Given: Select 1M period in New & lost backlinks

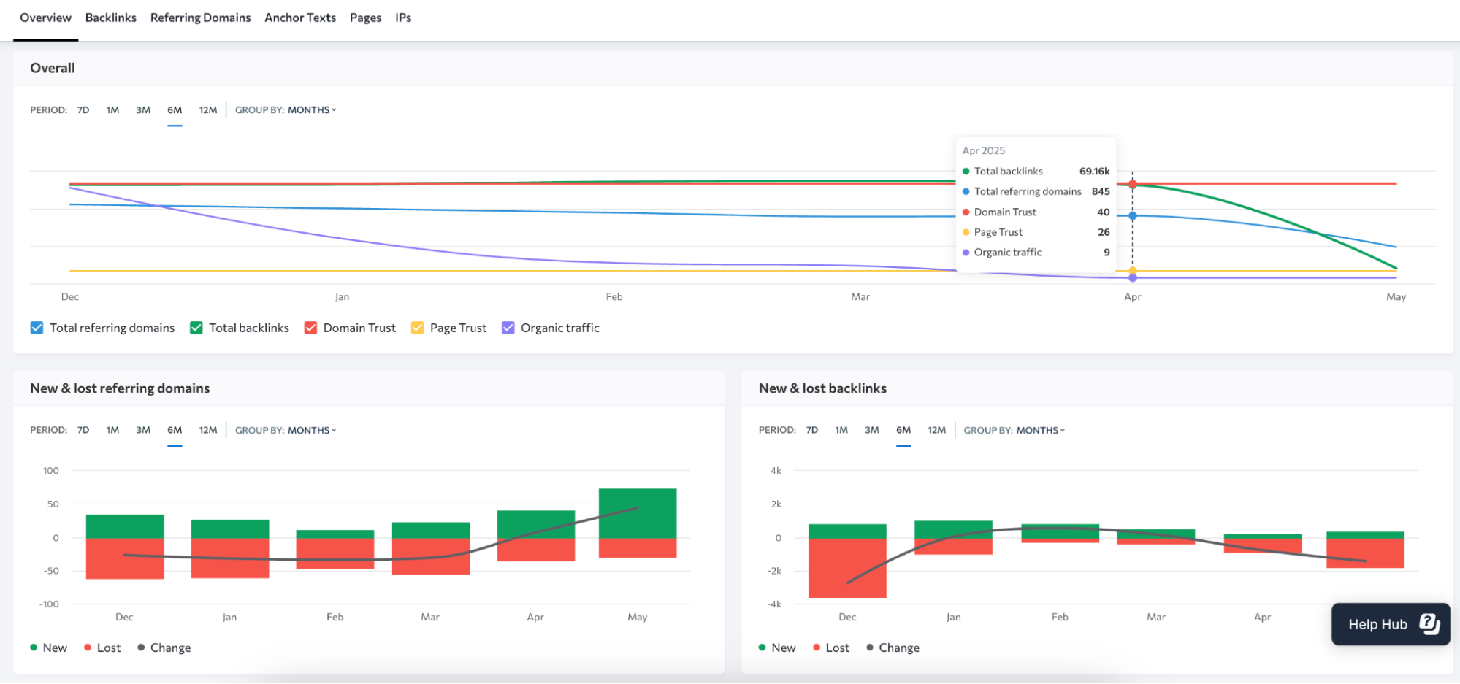Looking at the screenshot, I should click(841, 430).
